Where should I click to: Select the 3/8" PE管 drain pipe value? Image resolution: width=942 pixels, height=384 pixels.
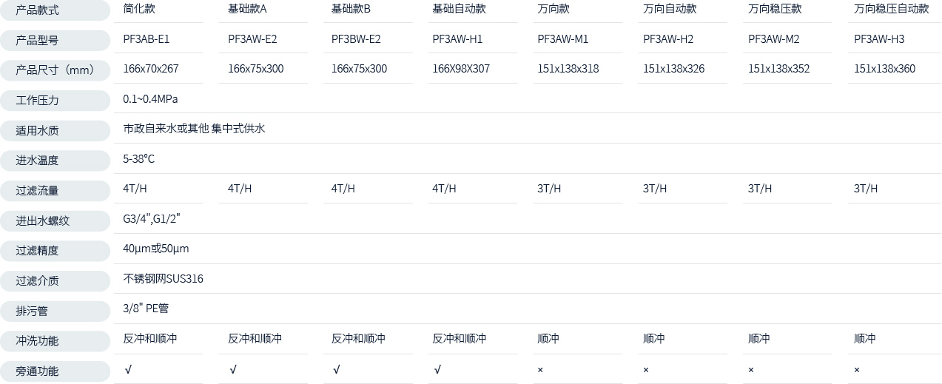point(146,309)
